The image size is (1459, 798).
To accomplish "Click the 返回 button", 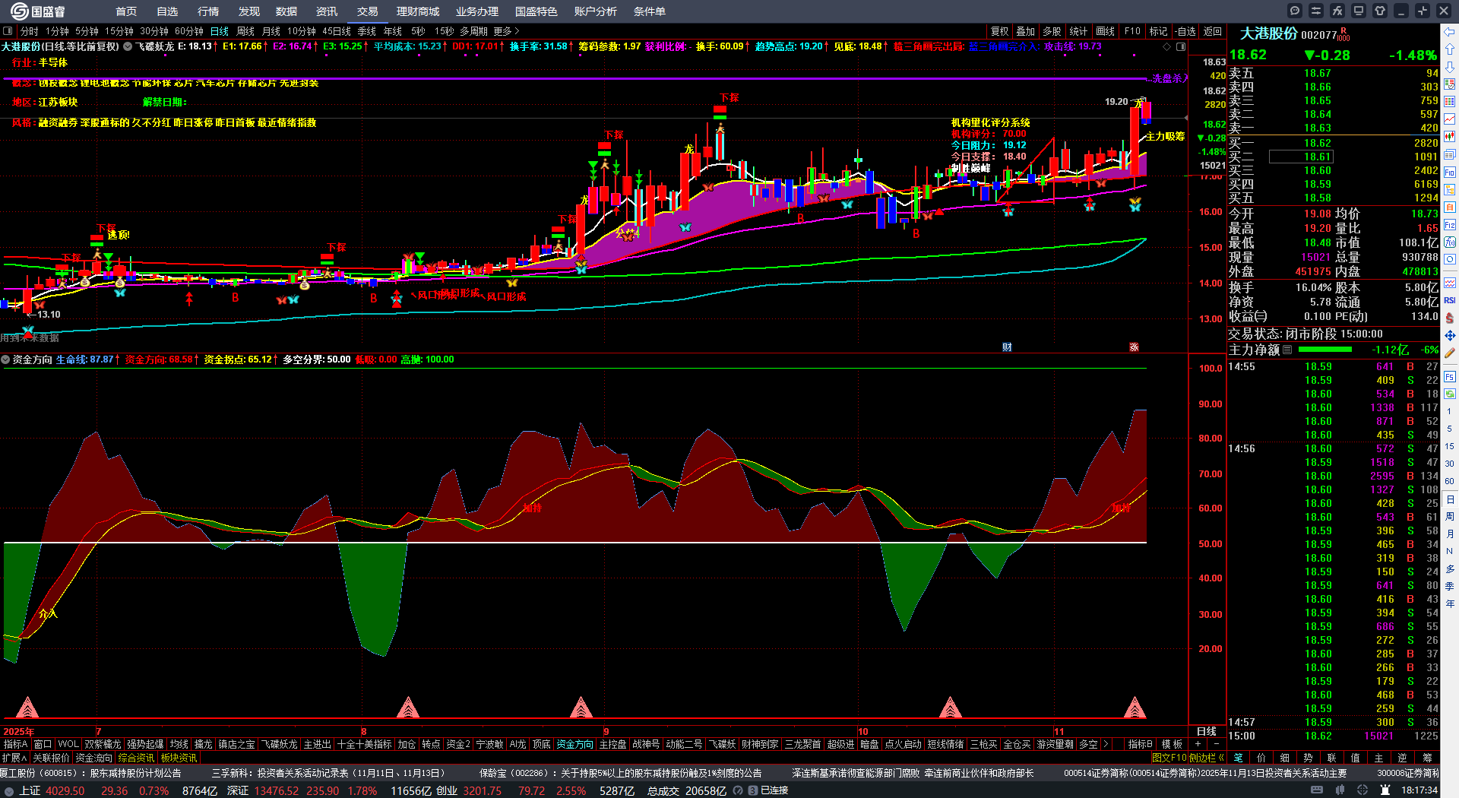I will [1213, 31].
